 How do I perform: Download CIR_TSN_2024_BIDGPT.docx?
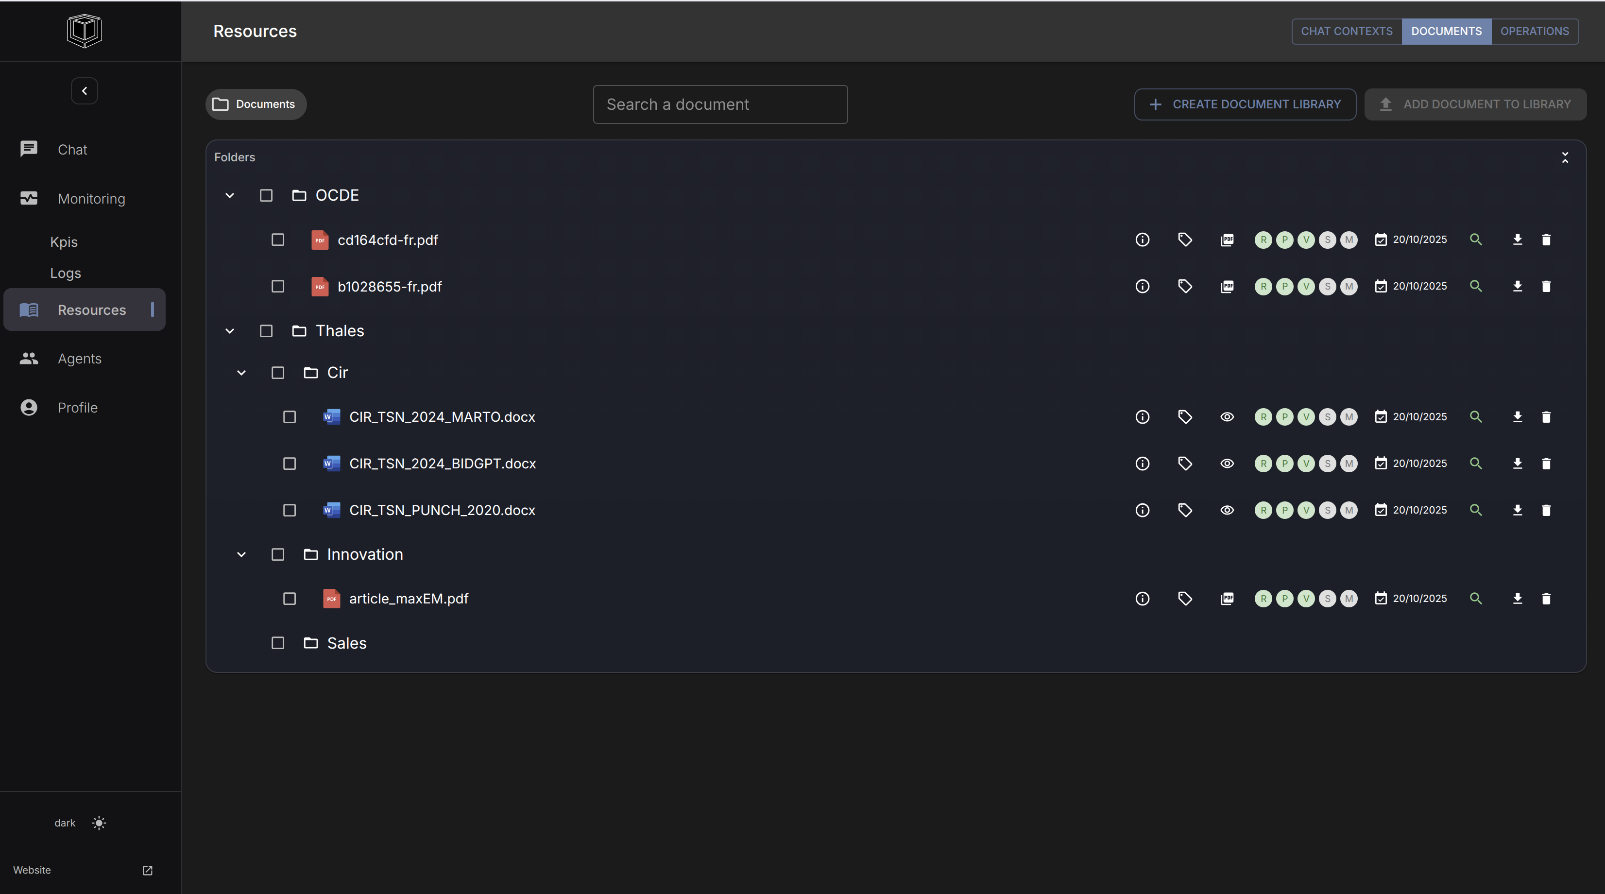pos(1517,464)
